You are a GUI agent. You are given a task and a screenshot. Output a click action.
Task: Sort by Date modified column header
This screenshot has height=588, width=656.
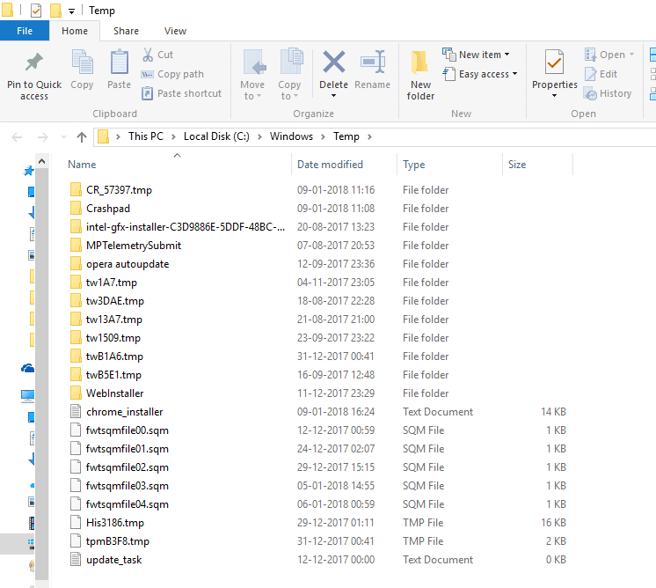344,165
